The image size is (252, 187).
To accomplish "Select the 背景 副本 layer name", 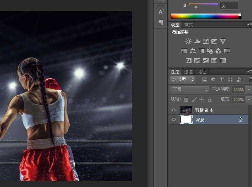I will [204, 110].
